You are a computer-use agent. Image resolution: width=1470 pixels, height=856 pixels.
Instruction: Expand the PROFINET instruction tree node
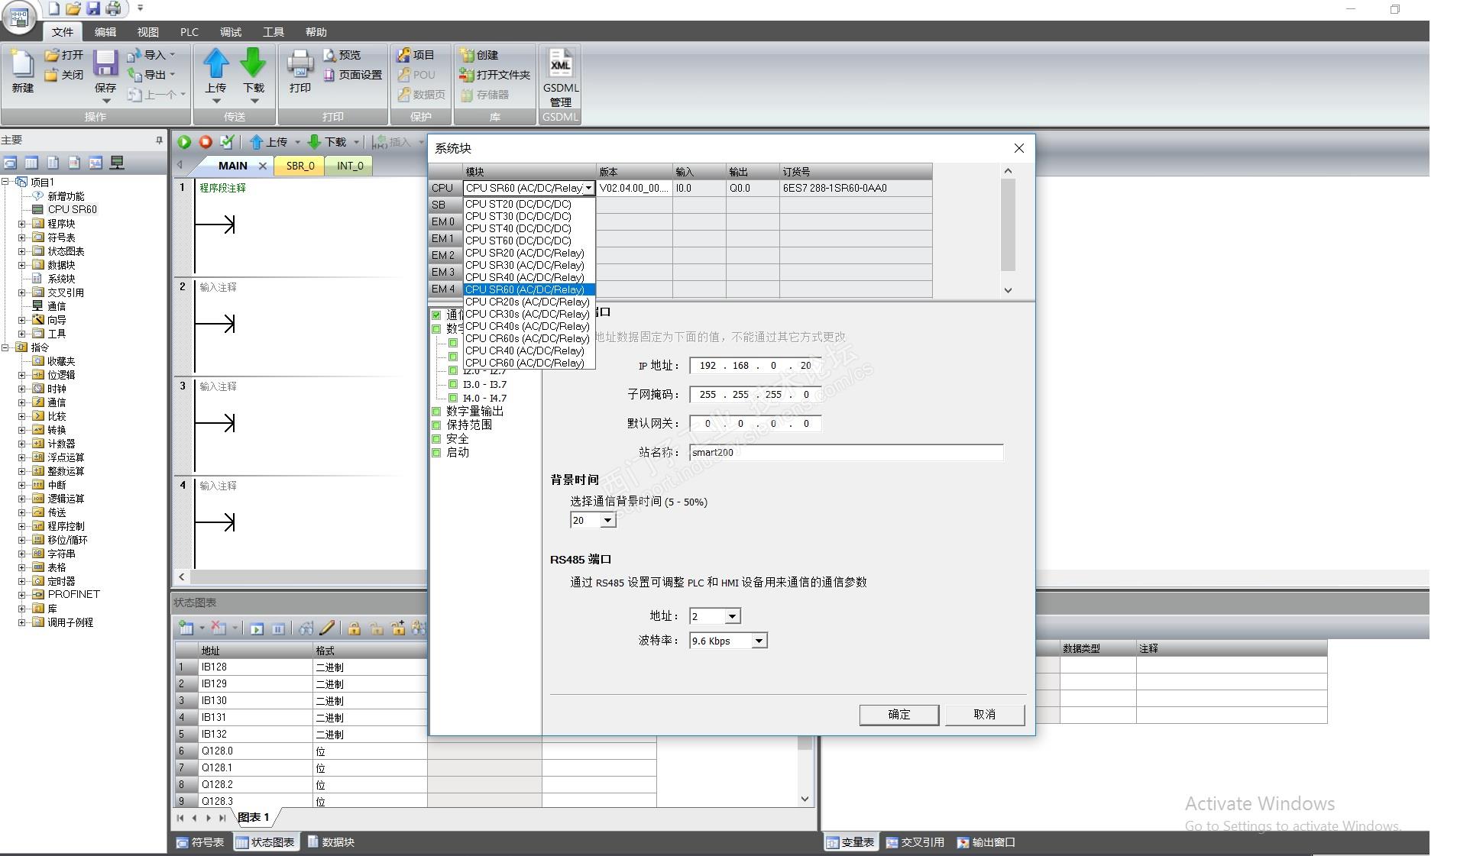(21, 595)
